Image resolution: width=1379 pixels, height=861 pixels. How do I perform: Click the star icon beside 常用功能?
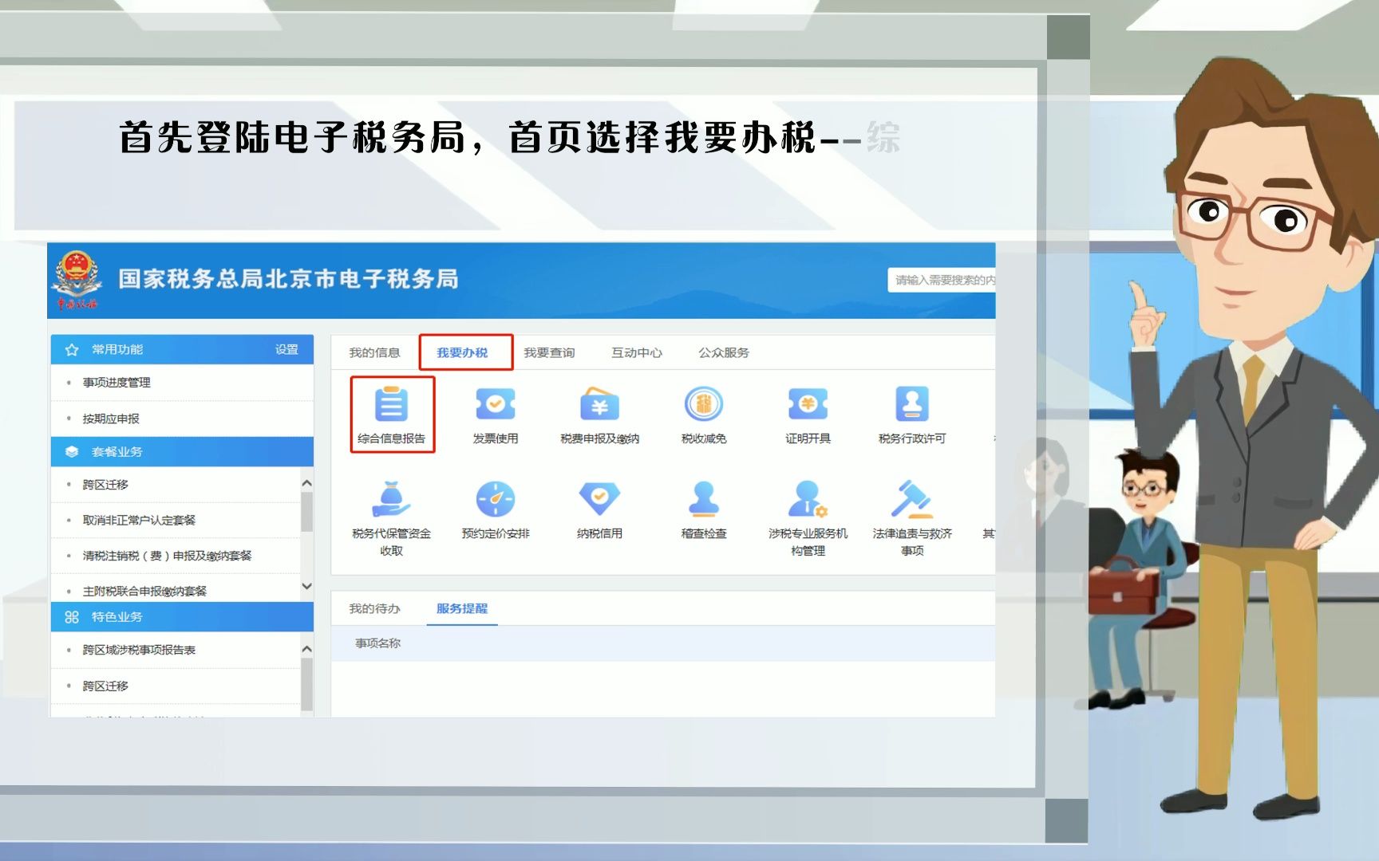(72, 350)
